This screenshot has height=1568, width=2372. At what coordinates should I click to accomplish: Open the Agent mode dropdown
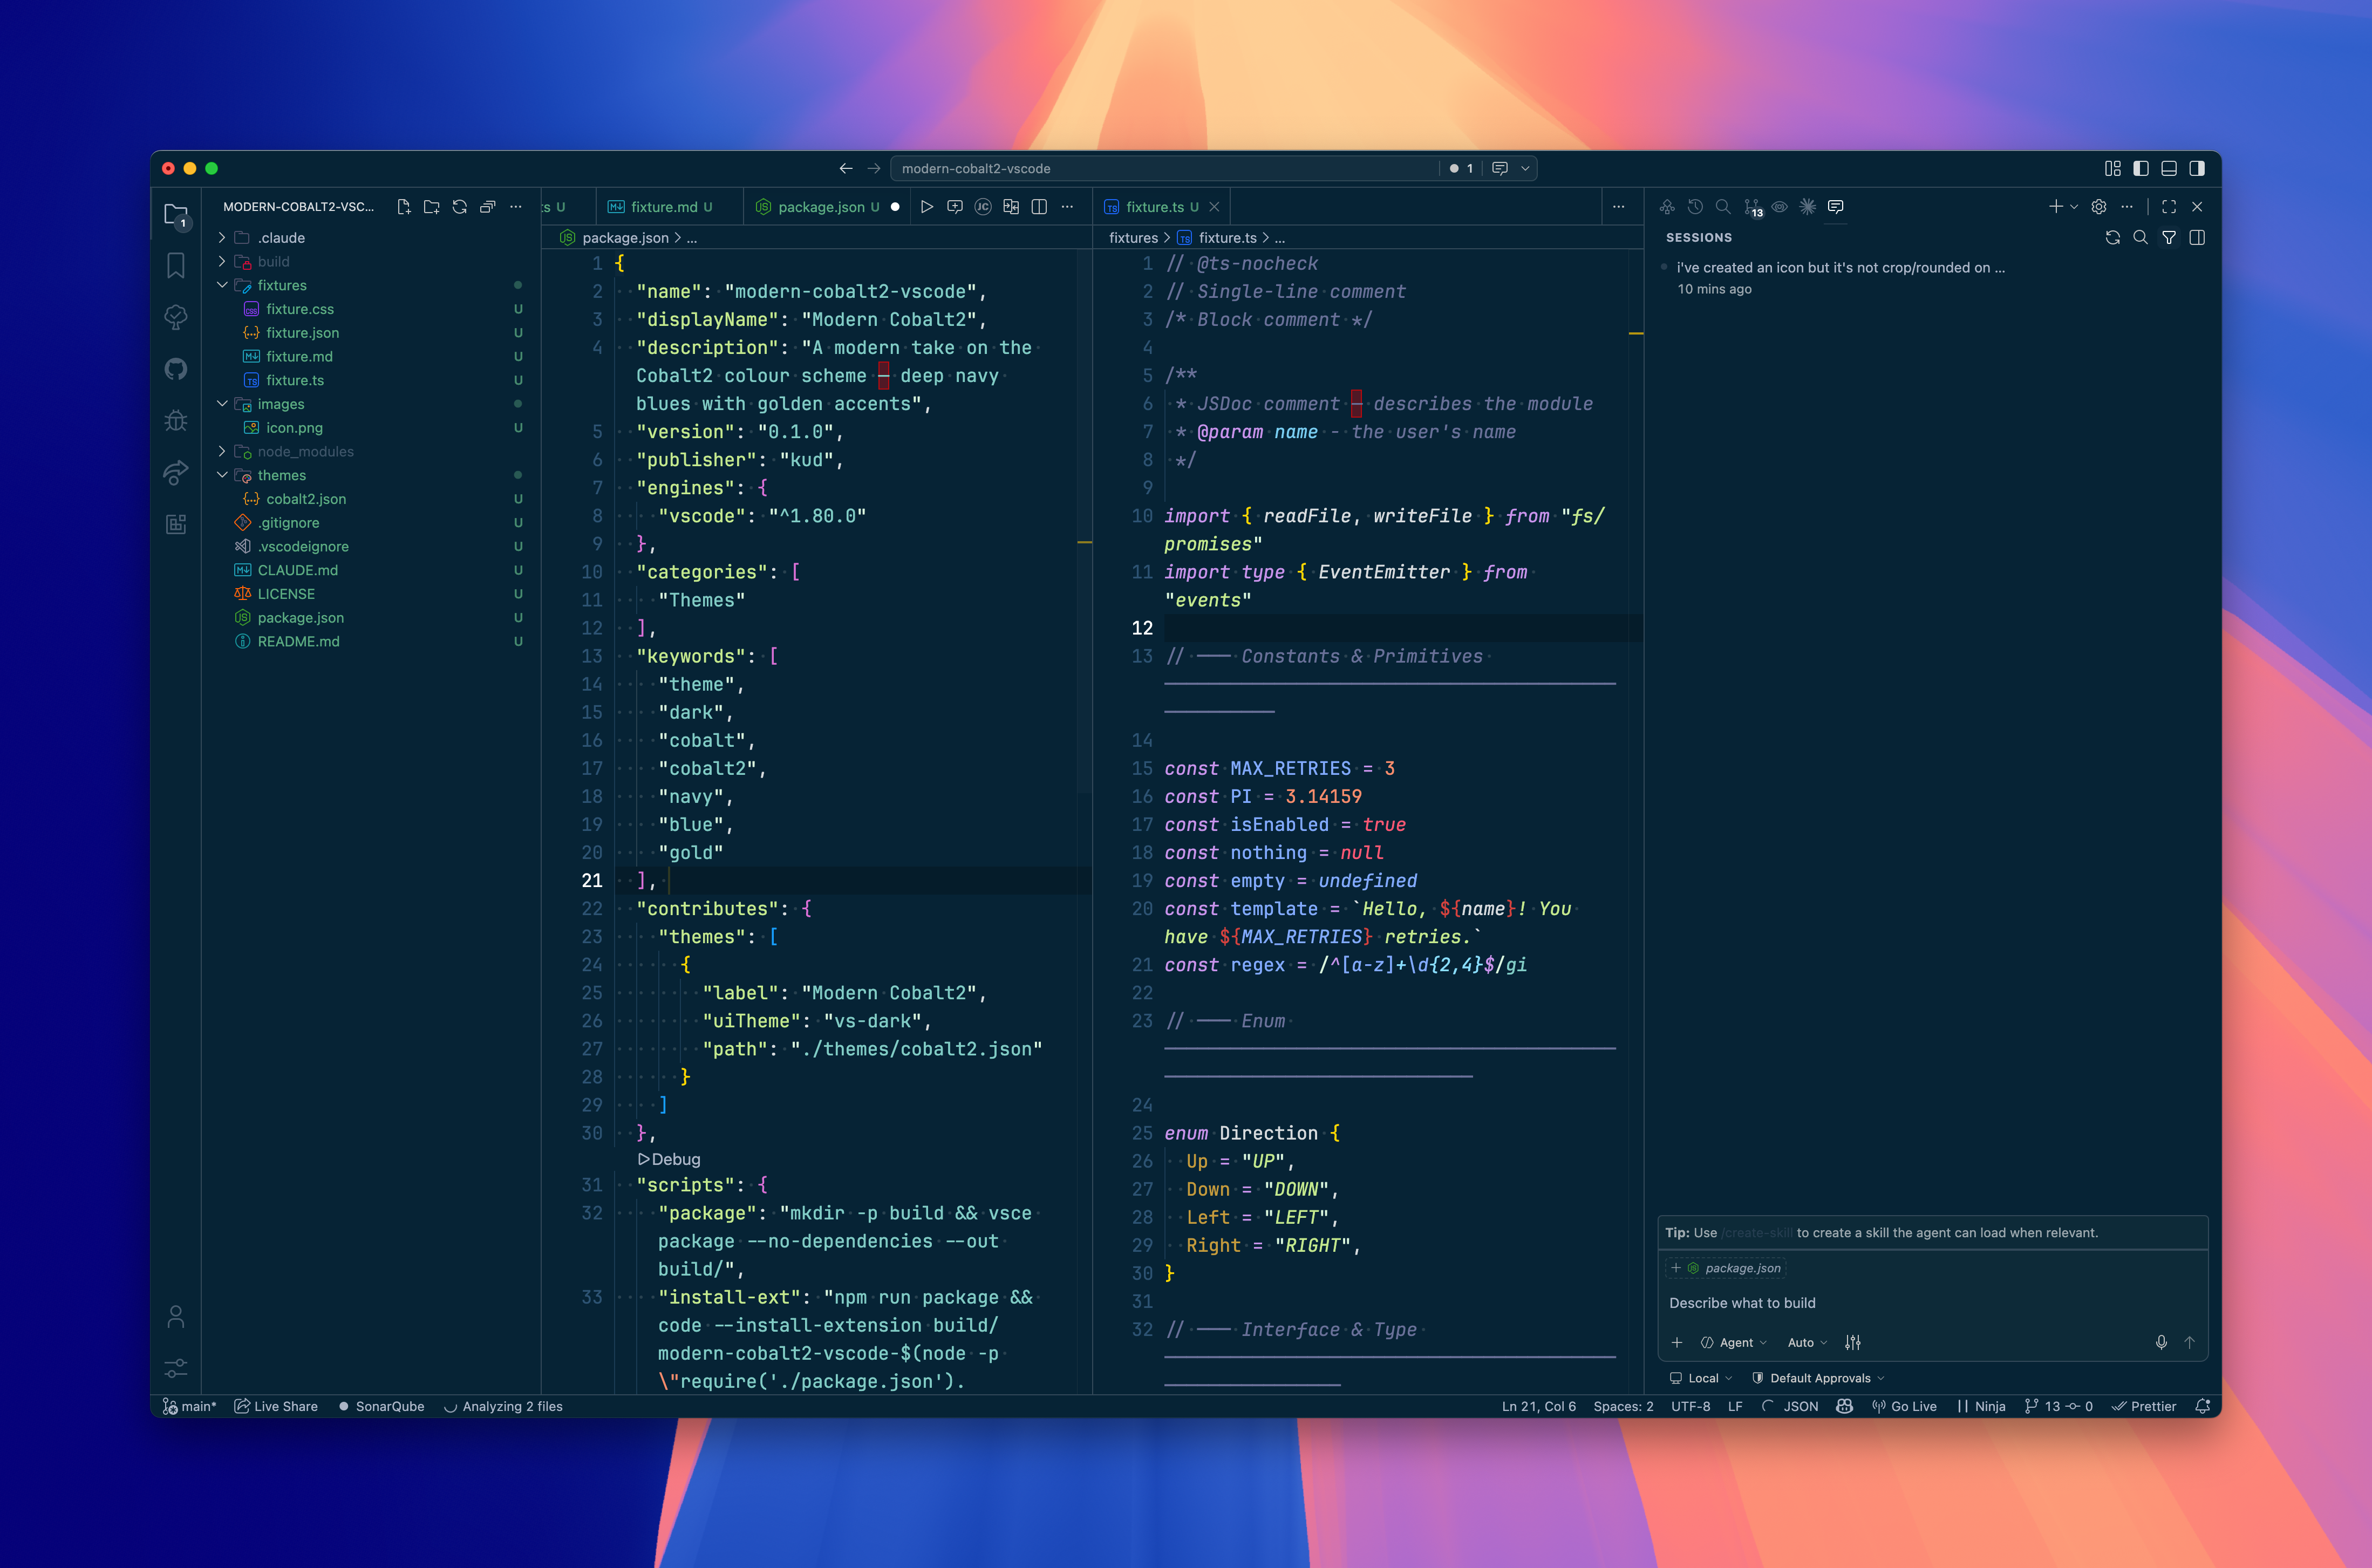(1734, 1343)
